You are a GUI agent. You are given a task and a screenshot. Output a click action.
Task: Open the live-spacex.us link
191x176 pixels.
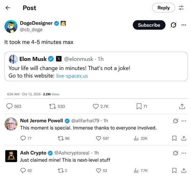coord(72,76)
